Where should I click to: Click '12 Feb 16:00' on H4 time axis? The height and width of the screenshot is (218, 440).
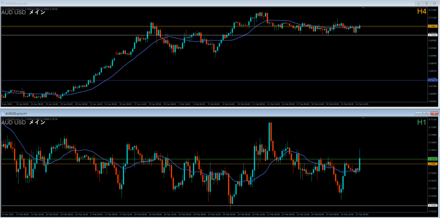click(273, 104)
